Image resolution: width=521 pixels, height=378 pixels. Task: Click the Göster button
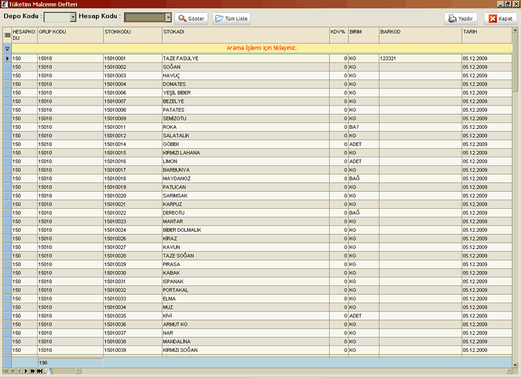coord(191,19)
